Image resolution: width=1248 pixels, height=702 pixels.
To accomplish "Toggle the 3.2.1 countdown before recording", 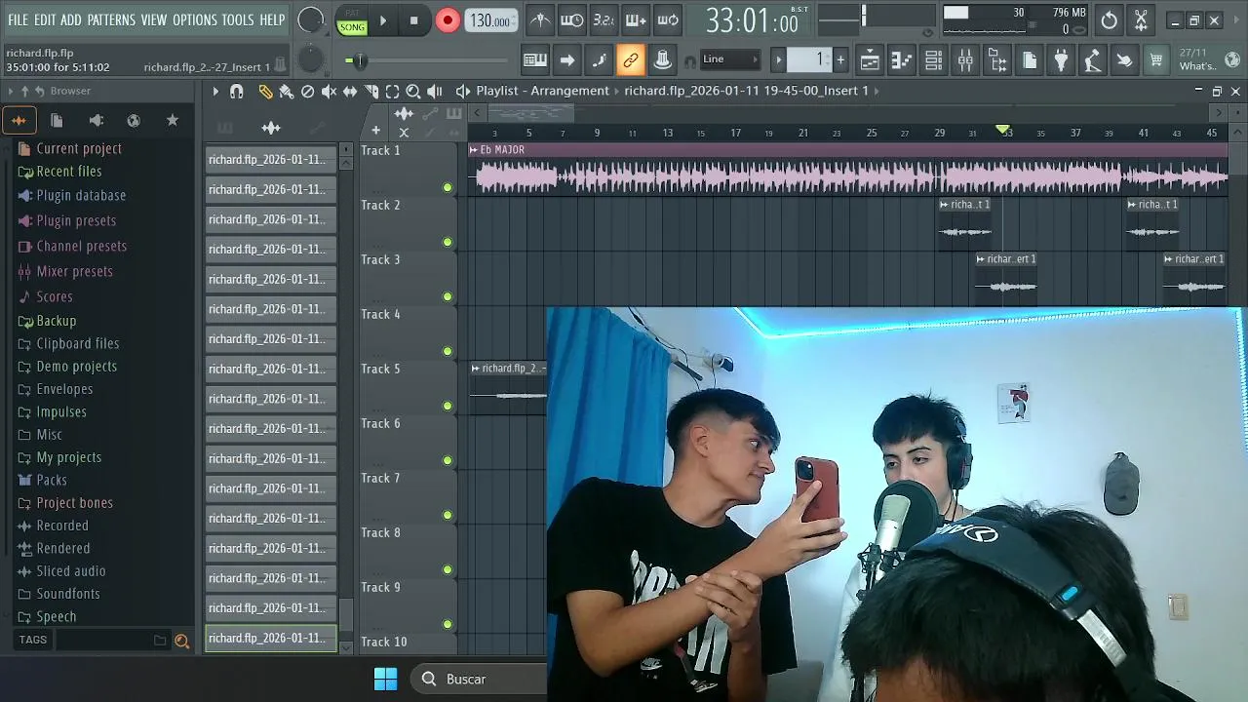I will 604,19.
